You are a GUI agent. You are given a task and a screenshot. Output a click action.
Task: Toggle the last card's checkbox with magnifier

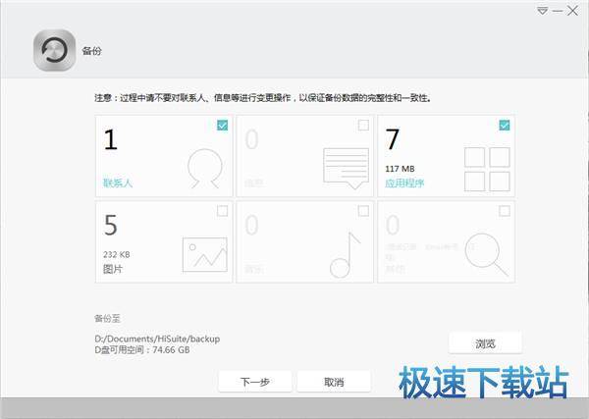click(505, 211)
